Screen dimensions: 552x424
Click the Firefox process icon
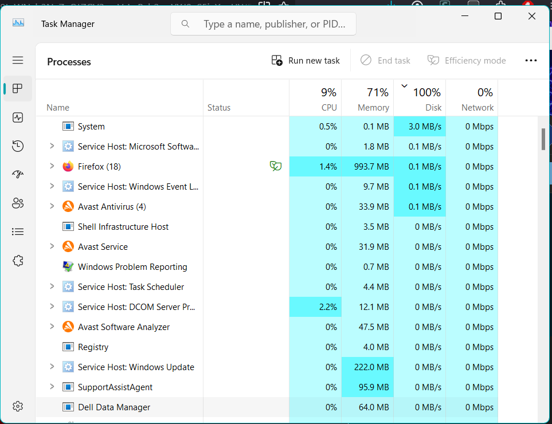[x=68, y=166]
